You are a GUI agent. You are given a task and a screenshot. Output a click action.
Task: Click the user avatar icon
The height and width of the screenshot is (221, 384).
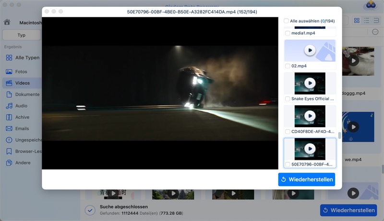click(x=371, y=5)
